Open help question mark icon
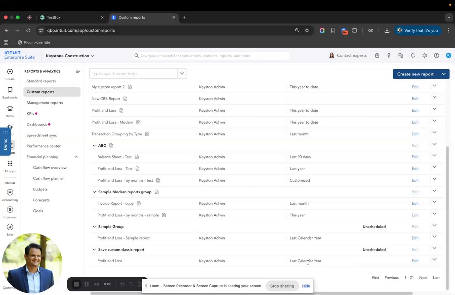The image size is (455, 295). click(437, 55)
